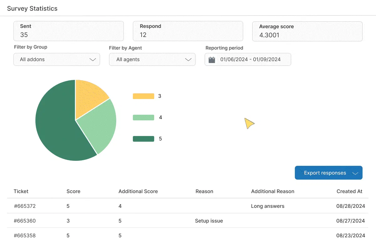Click the 08/23/2024 created date
This screenshot has height=247, width=376.
click(x=351, y=235)
